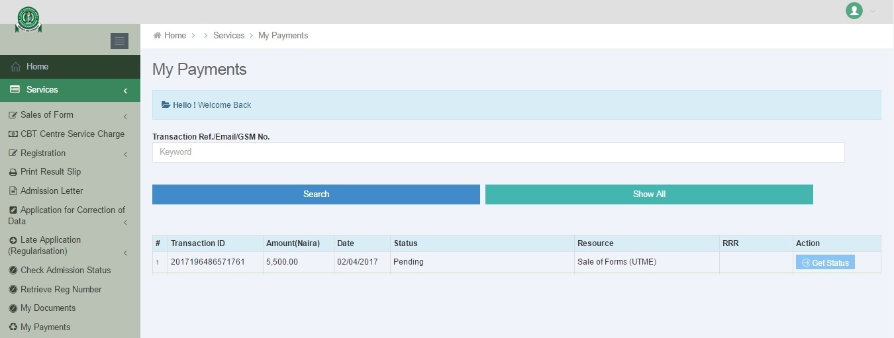Expand the Sales of Form submenu arrow

[x=125, y=117]
